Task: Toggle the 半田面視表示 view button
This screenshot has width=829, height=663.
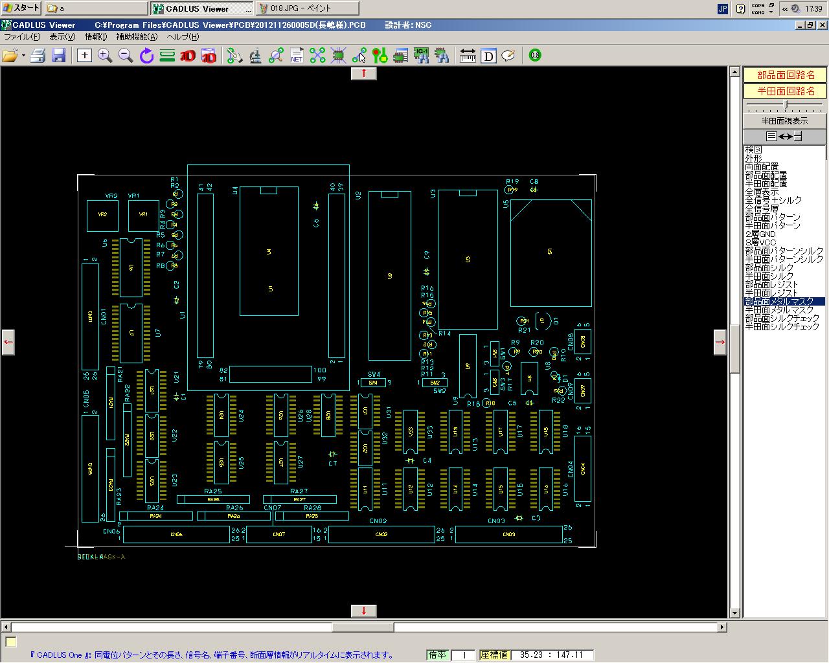Action: [x=784, y=120]
